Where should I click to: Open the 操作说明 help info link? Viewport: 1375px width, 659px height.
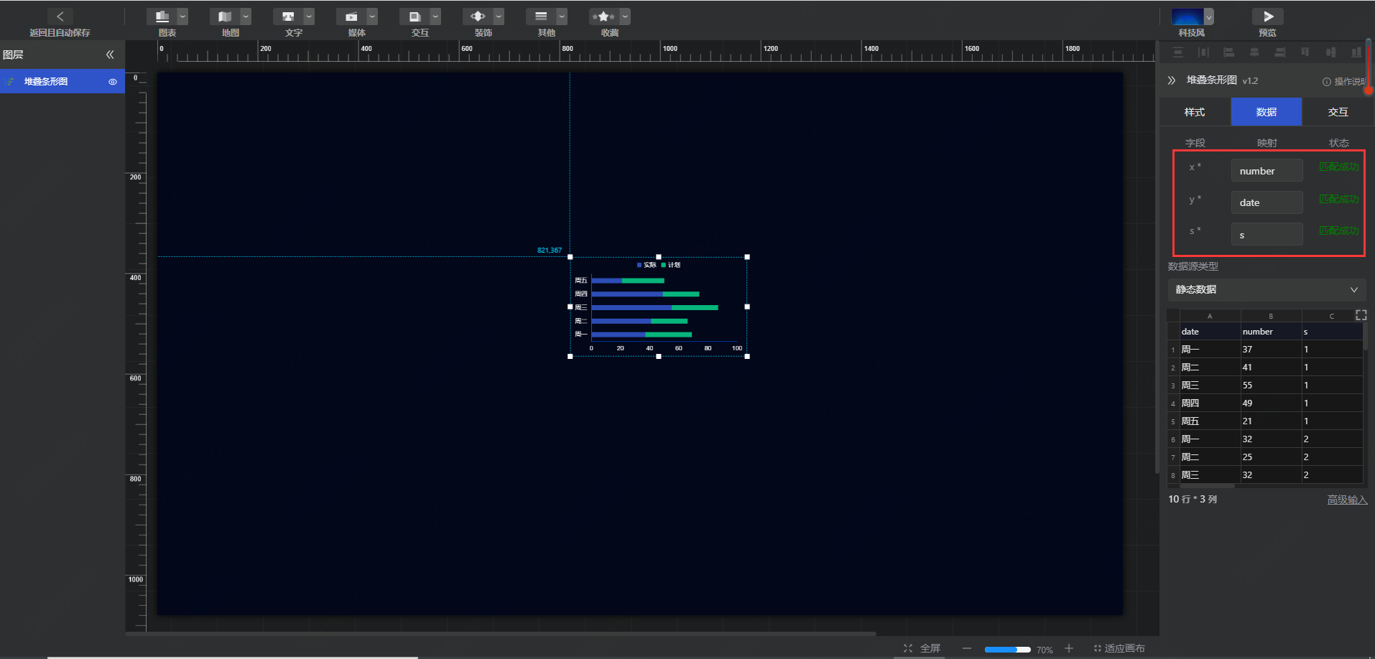[x=1343, y=82]
